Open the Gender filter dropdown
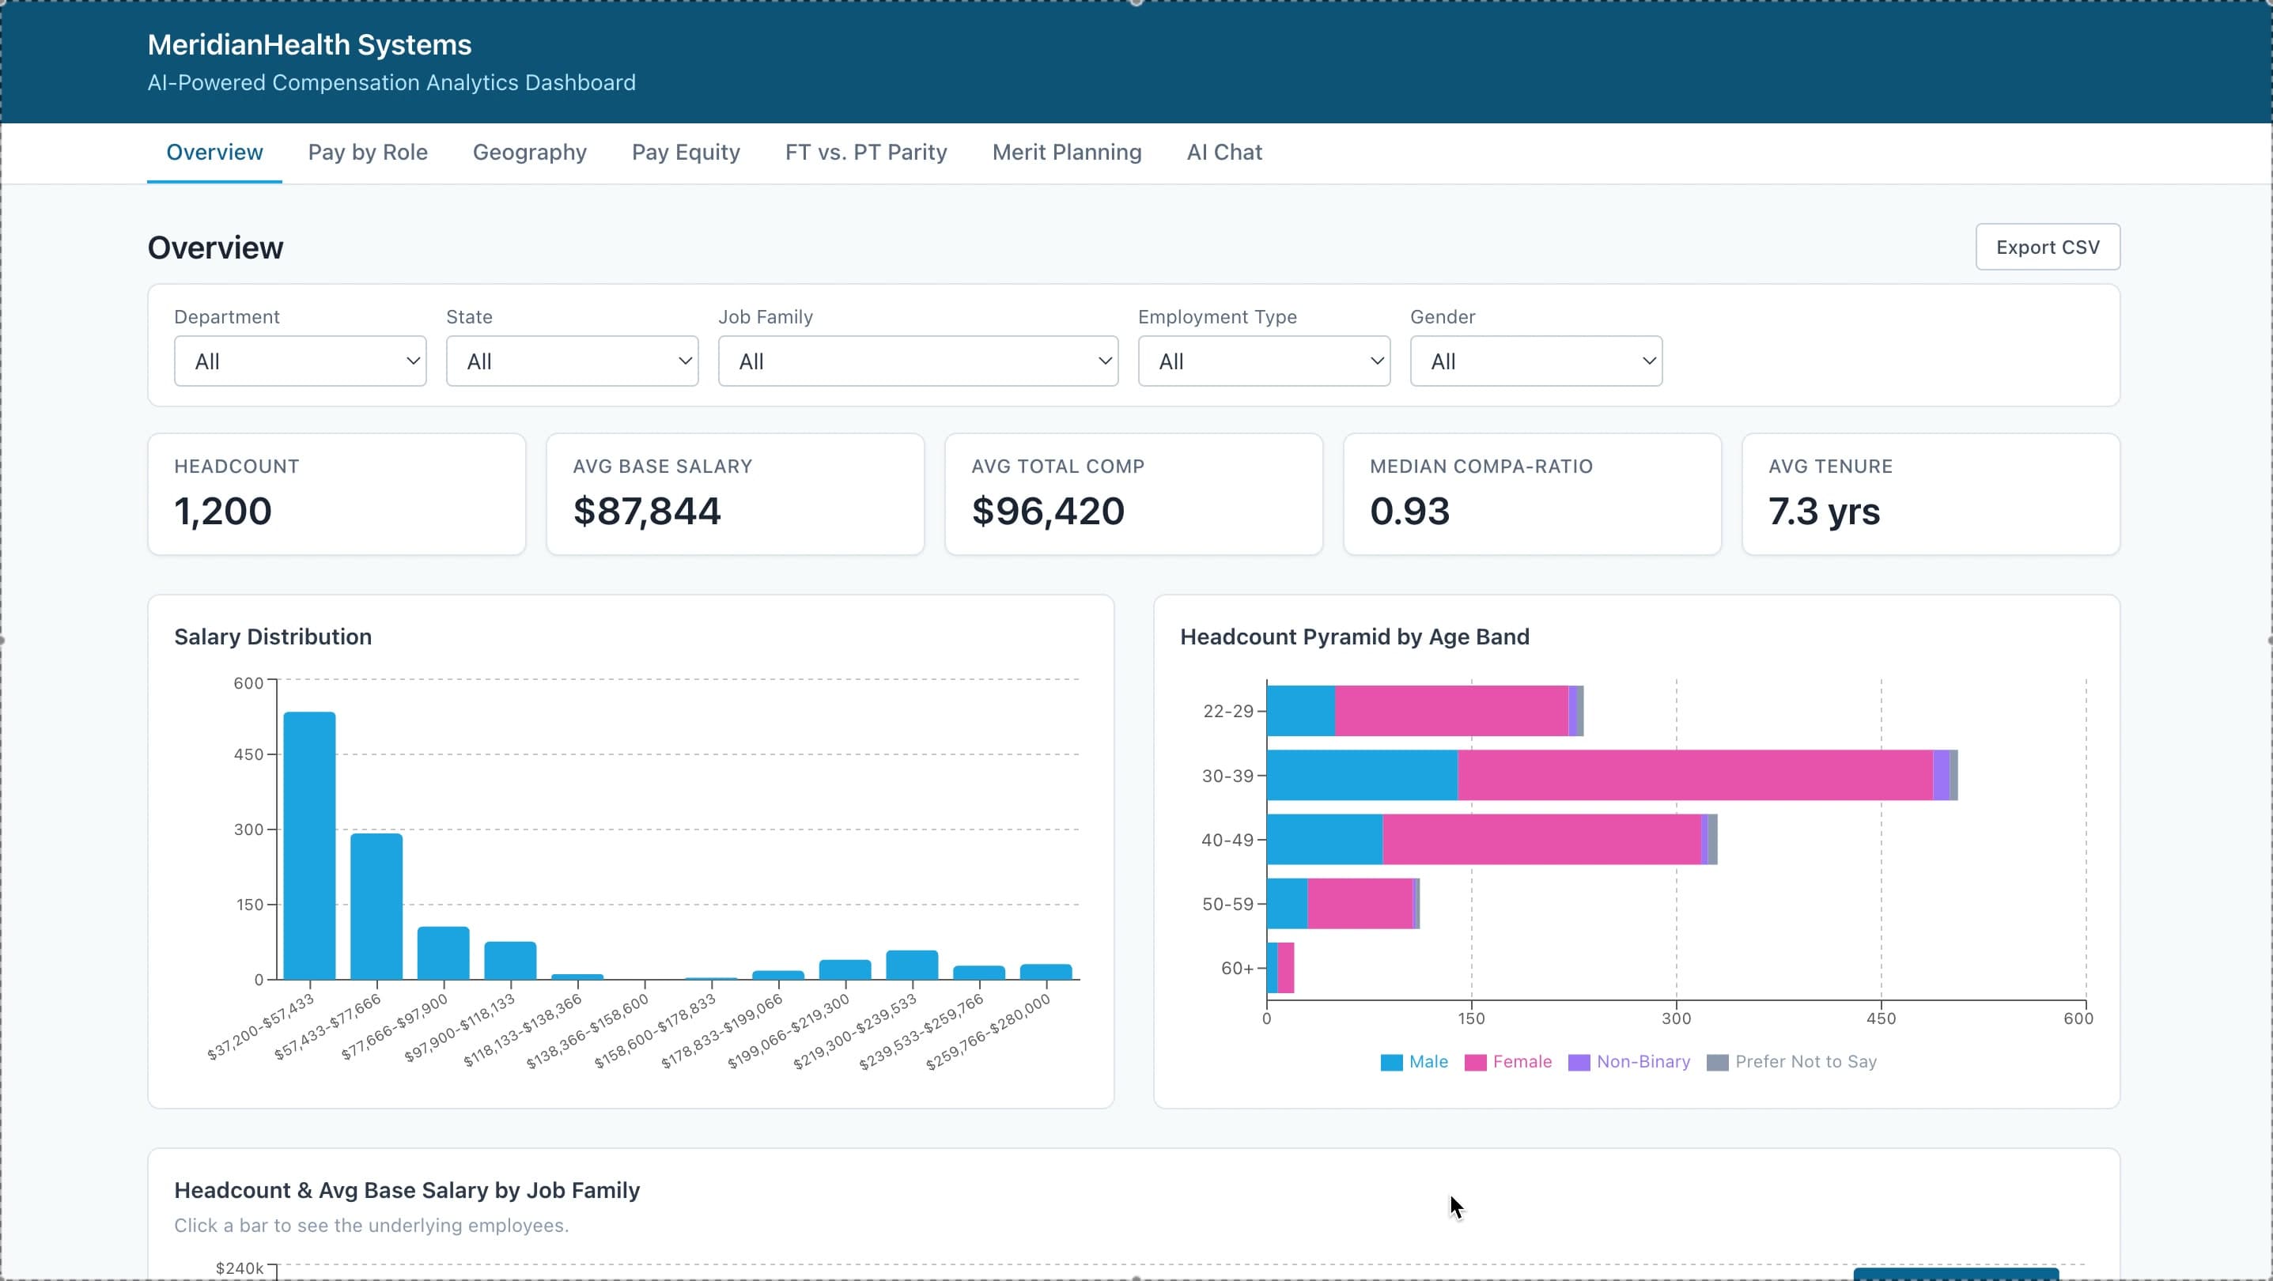This screenshot has height=1281, width=2273. tap(1535, 361)
